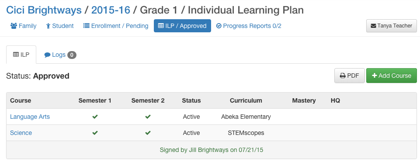Click Language Arts Semester 1 check mark
Viewport: 420px width, 162px height.
(95, 117)
